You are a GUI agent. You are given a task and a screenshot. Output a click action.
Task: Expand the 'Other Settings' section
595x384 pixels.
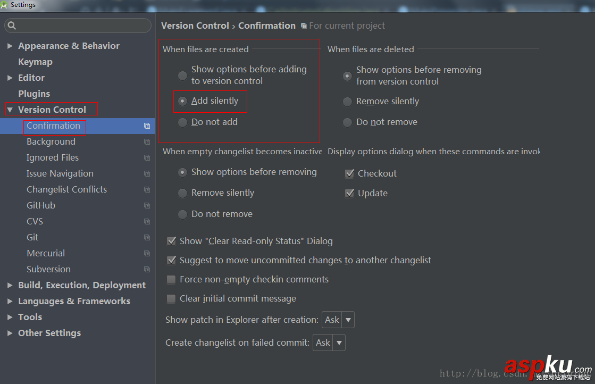click(x=10, y=333)
